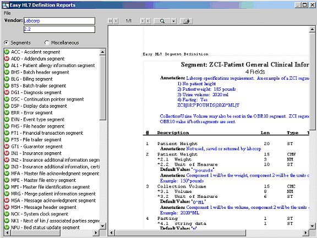Click segment list vertical scrollbar thumb
Image resolution: width=317 pixels, height=238 pixels.
point(102,87)
